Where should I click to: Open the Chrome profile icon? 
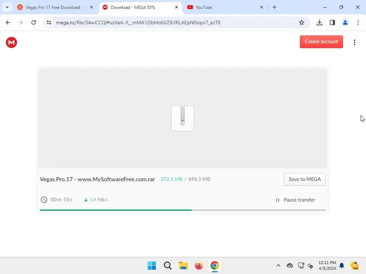click(x=345, y=22)
